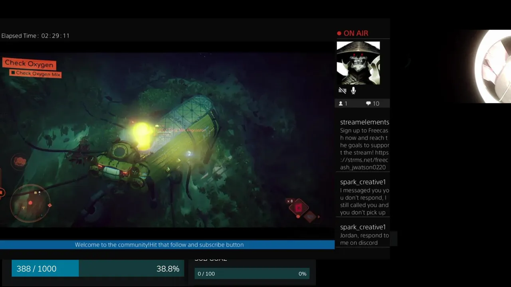Click 'Welcome to the community' blue banner

(167, 245)
